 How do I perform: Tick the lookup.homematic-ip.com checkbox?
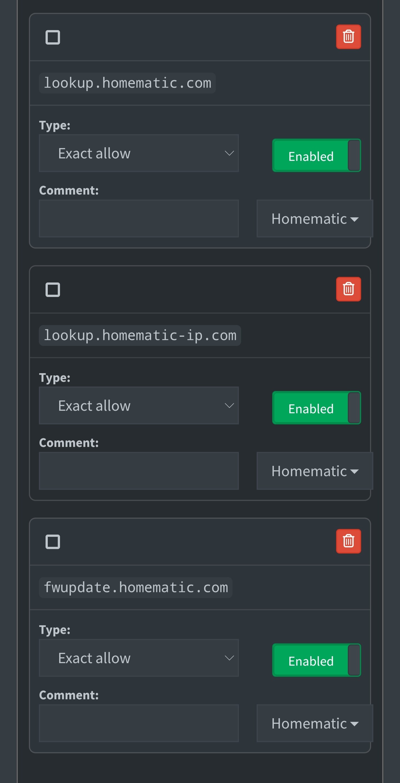[53, 290]
